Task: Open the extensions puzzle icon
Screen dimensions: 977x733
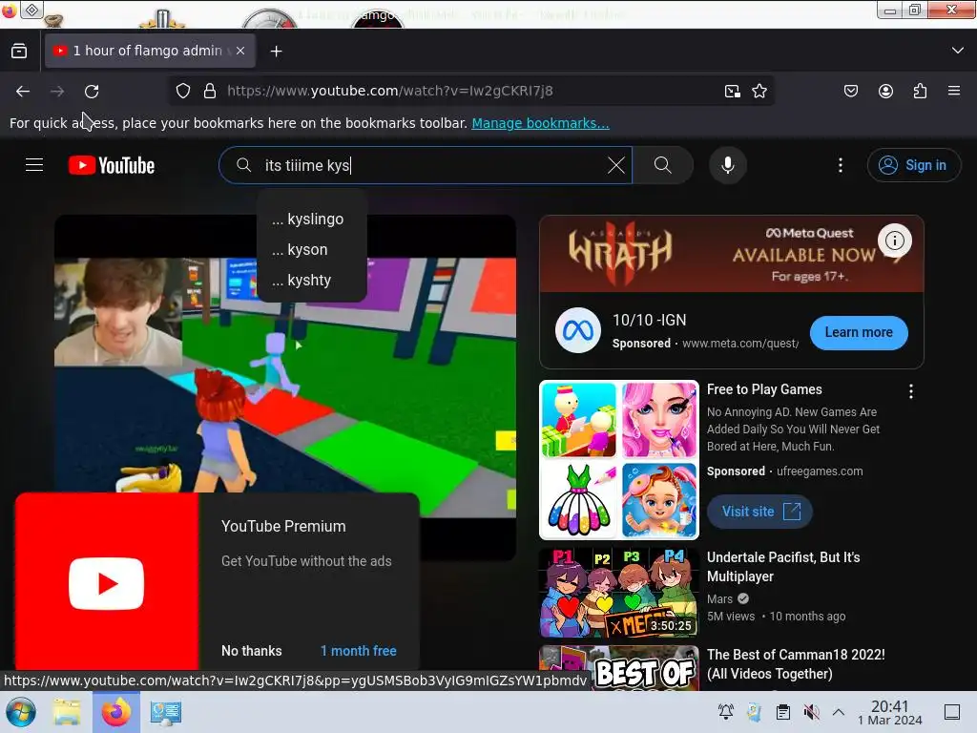Action: point(920,91)
